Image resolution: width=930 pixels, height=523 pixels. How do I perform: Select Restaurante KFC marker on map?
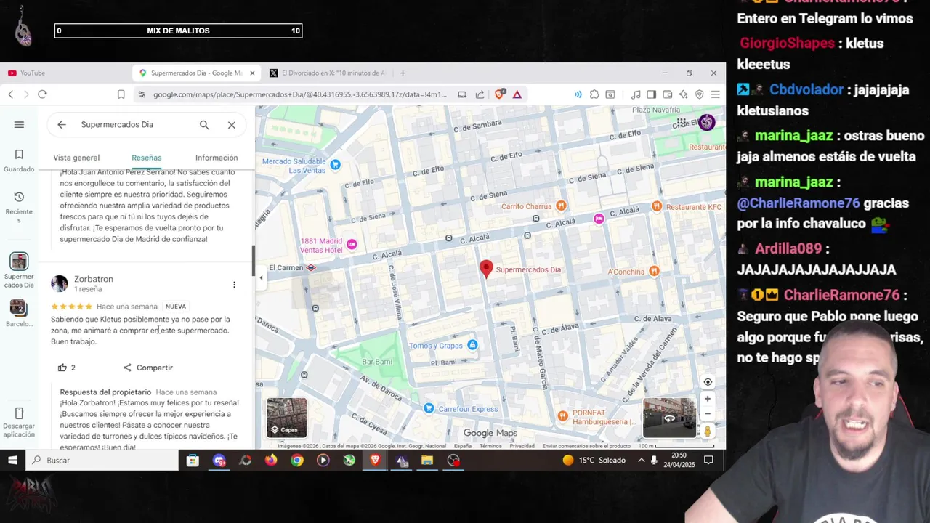click(657, 206)
